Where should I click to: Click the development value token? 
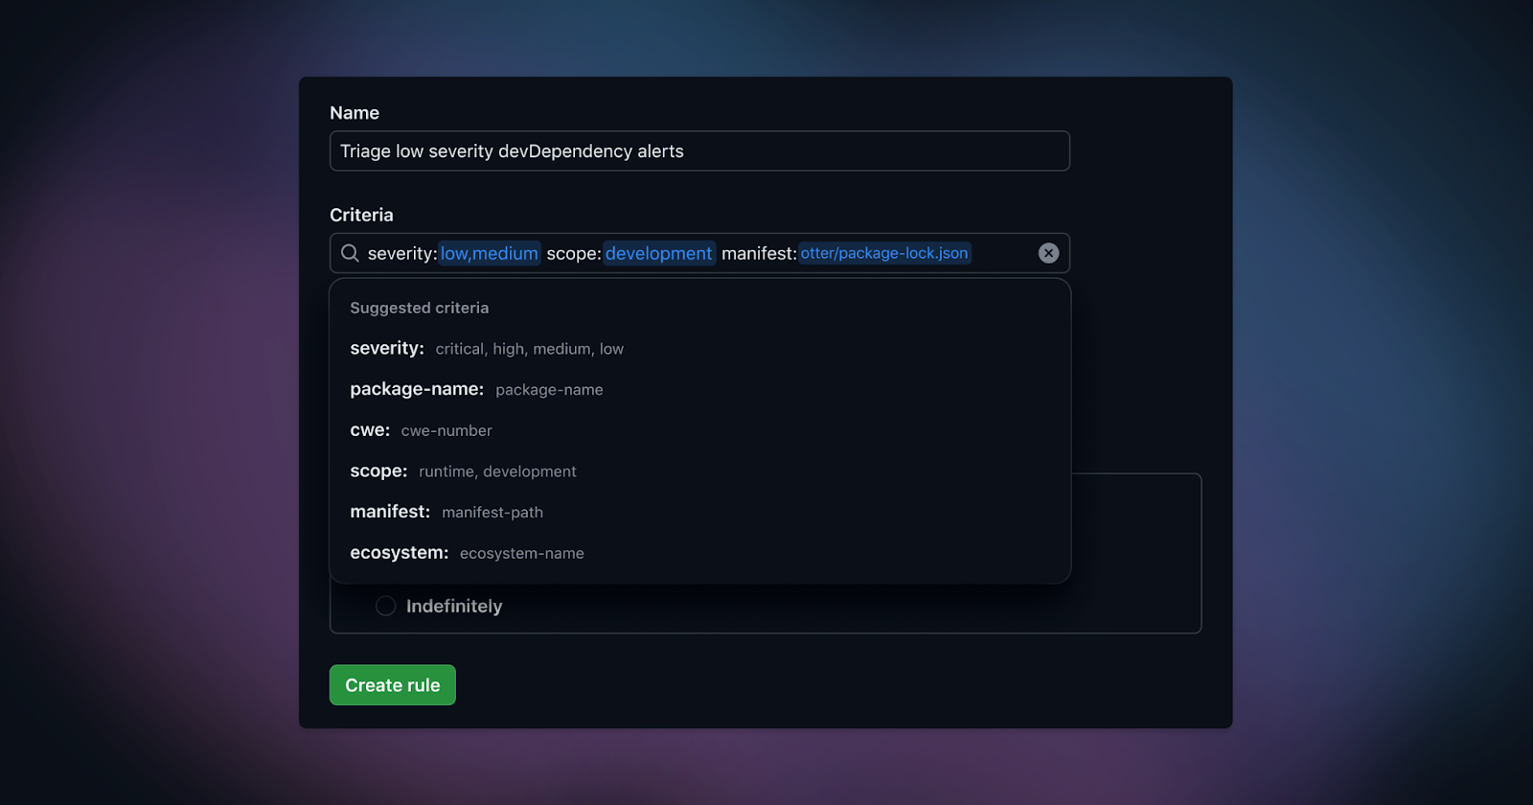658,253
